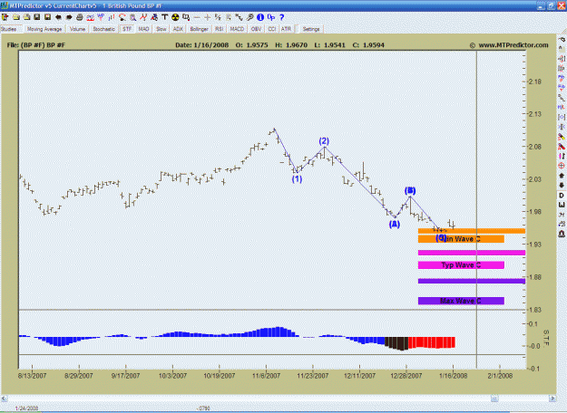Click the horizontal scrollbar left arrow
This screenshot has height=413, width=567.
[x=4, y=399]
